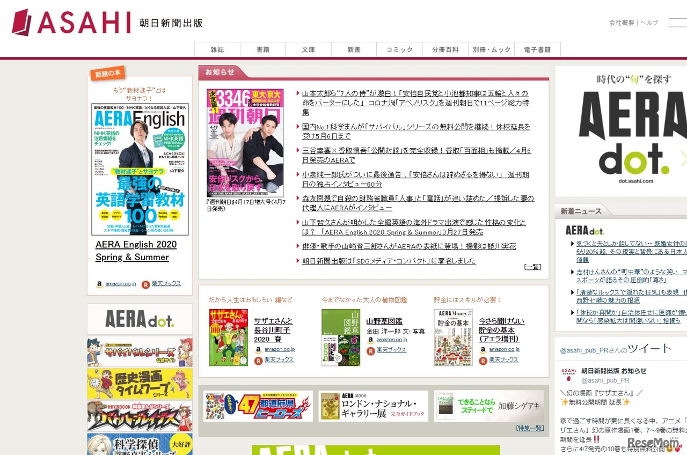Switch to the 雑誌 navigation tab
This screenshot has height=455, width=687.
pyautogui.click(x=217, y=49)
